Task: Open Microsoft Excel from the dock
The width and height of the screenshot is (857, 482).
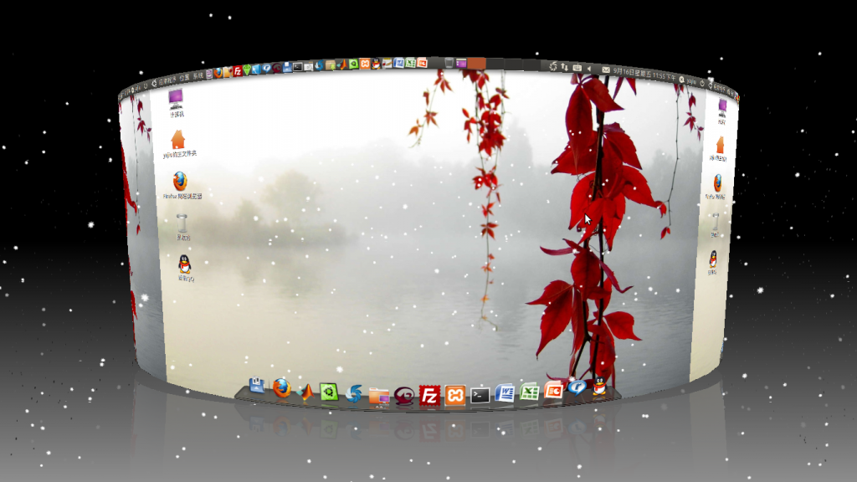Action: tap(529, 392)
